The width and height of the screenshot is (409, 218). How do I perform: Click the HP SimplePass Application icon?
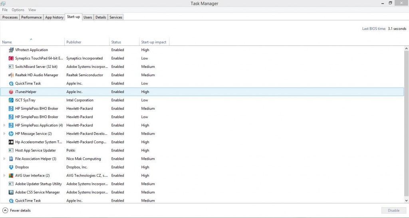[11, 125]
